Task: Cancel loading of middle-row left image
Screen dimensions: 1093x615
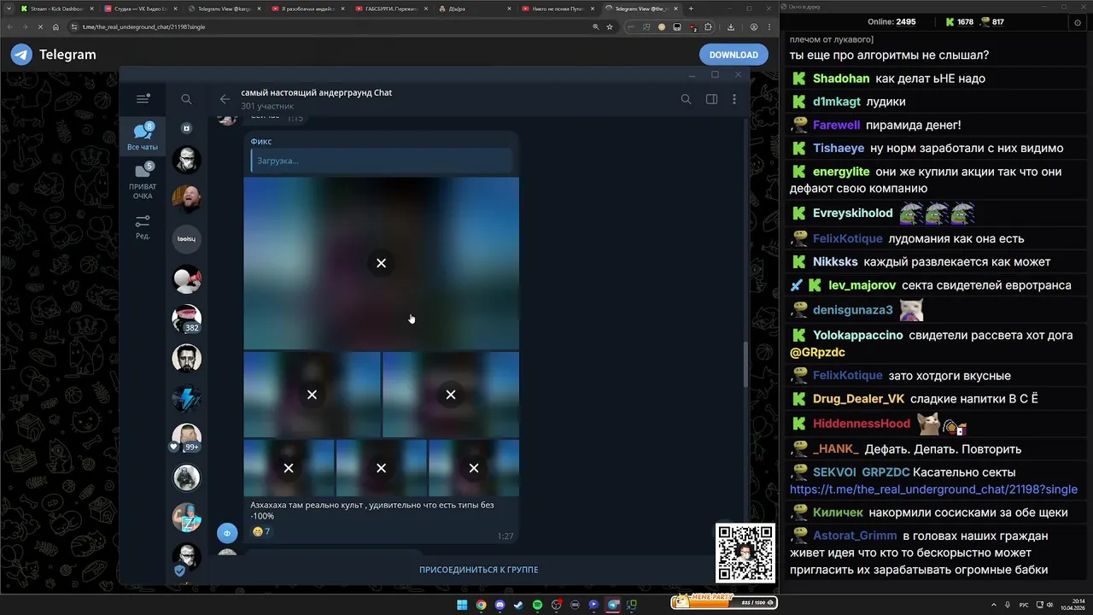Action: pyautogui.click(x=312, y=395)
